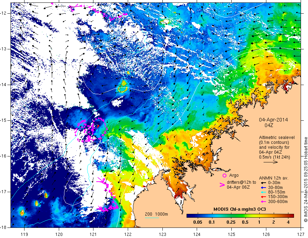Screen dimensions: 308x238
Task: Click the '04-Apr 06Z' legend text
Action: tap(238, 187)
